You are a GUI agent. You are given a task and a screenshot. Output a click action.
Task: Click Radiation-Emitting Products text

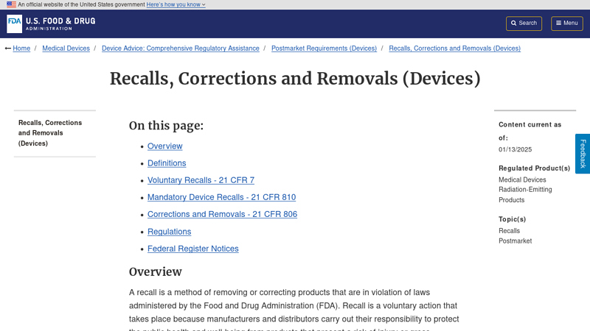point(525,195)
